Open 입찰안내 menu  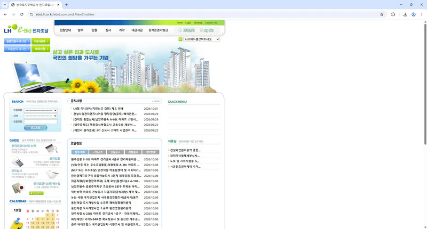(x=65, y=30)
